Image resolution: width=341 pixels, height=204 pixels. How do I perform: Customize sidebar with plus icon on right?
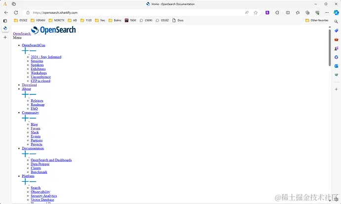(336, 89)
